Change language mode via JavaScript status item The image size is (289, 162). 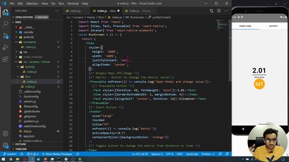[x=192, y=154]
